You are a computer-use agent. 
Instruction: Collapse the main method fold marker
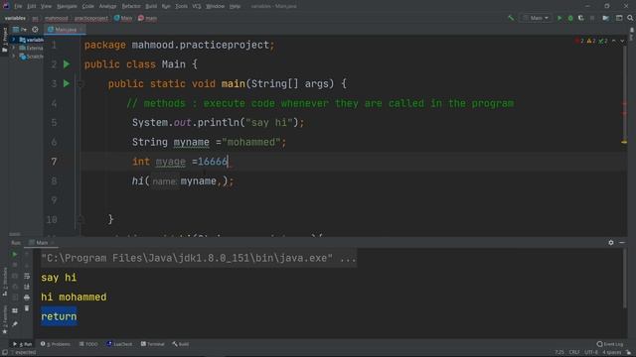80,84
